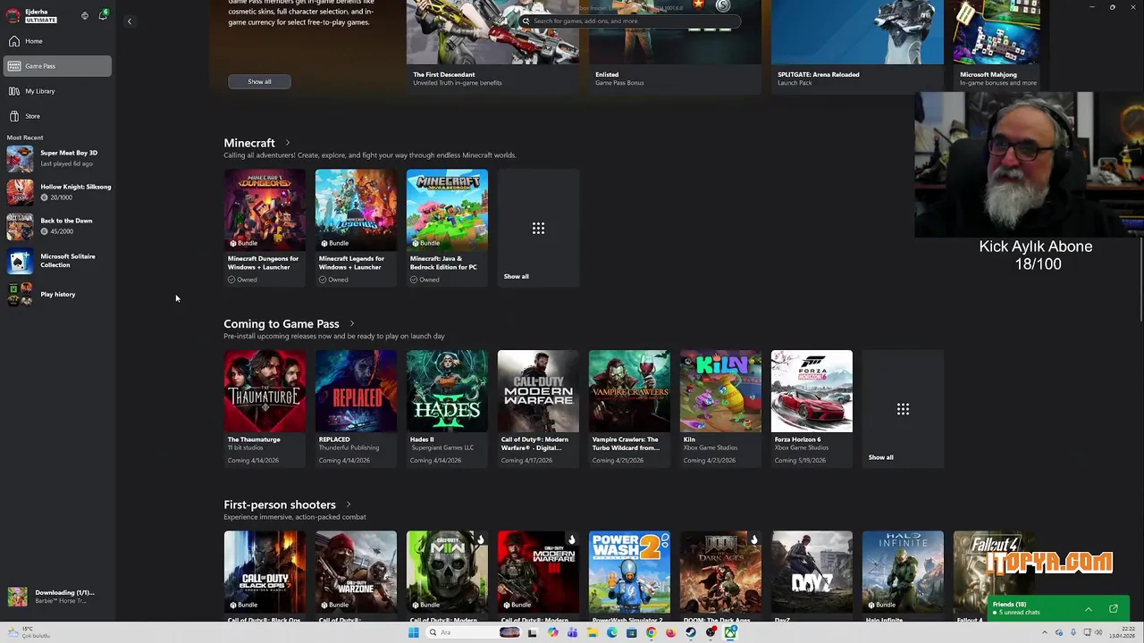Image resolution: width=1144 pixels, height=643 pixels.
Task: Open My Library from the sidebar
Action: pyautogui.click(x=57, y=91)
